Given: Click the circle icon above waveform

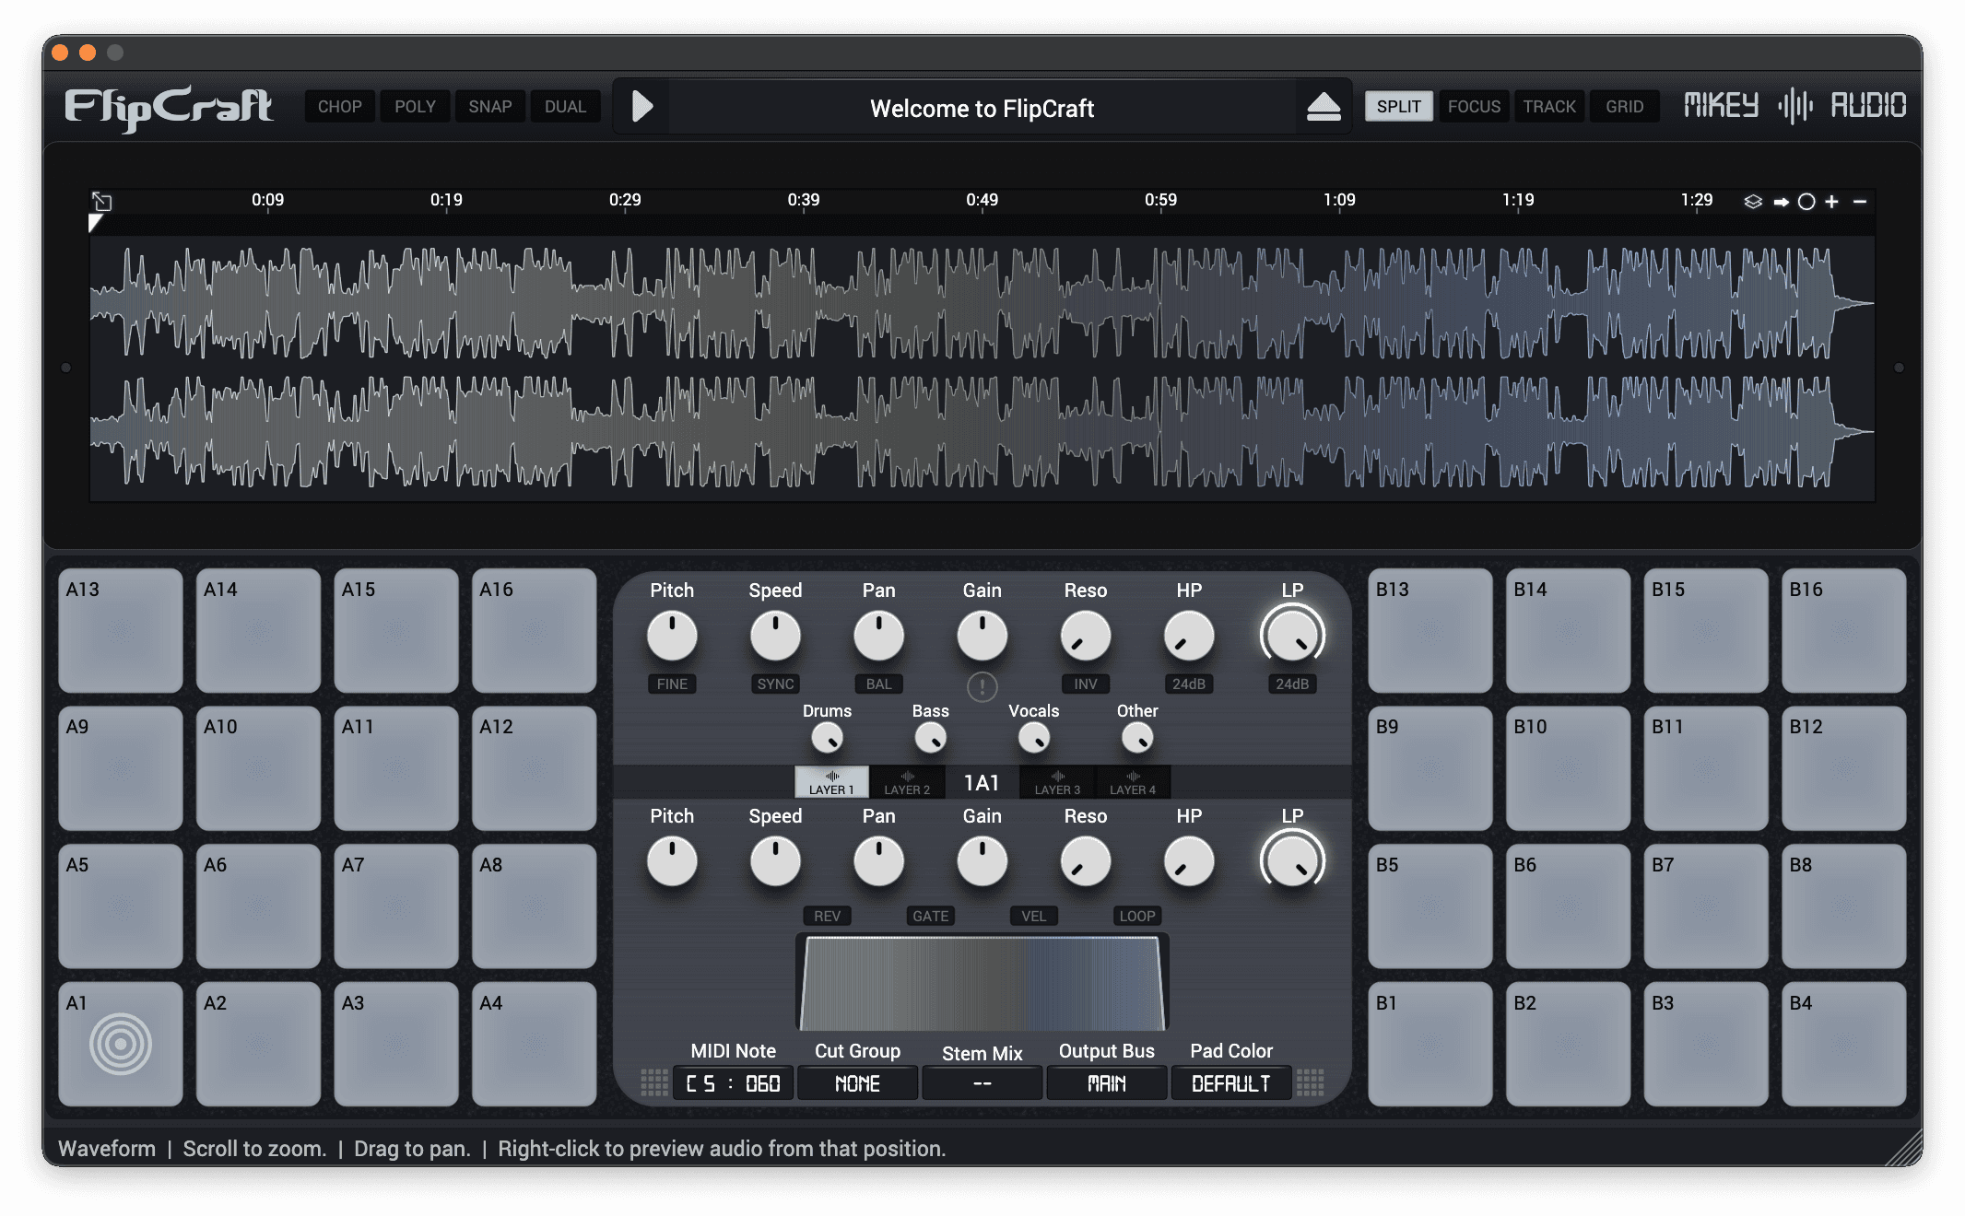Looking at the screenshot, I should click(1806, 202).
